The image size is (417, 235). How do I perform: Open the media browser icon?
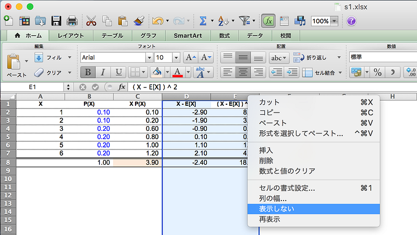coord(300,21)
